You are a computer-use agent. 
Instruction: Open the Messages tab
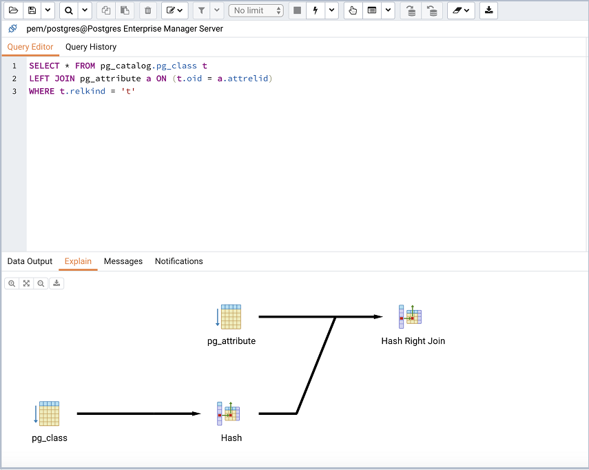[123, 261]
